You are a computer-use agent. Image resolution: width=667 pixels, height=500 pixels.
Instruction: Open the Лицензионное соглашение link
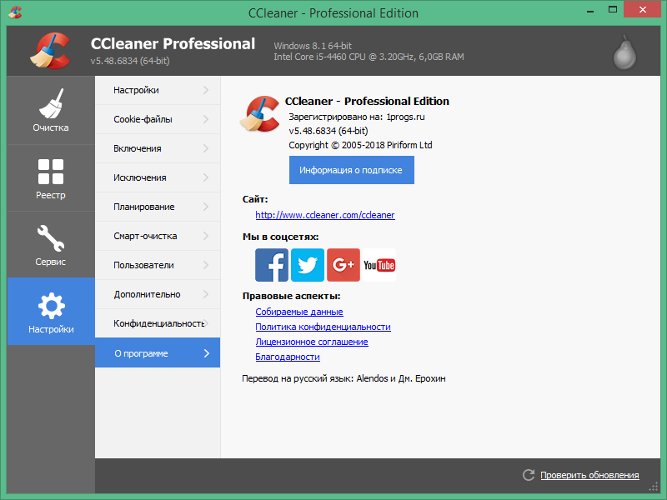tap(311, 341)
